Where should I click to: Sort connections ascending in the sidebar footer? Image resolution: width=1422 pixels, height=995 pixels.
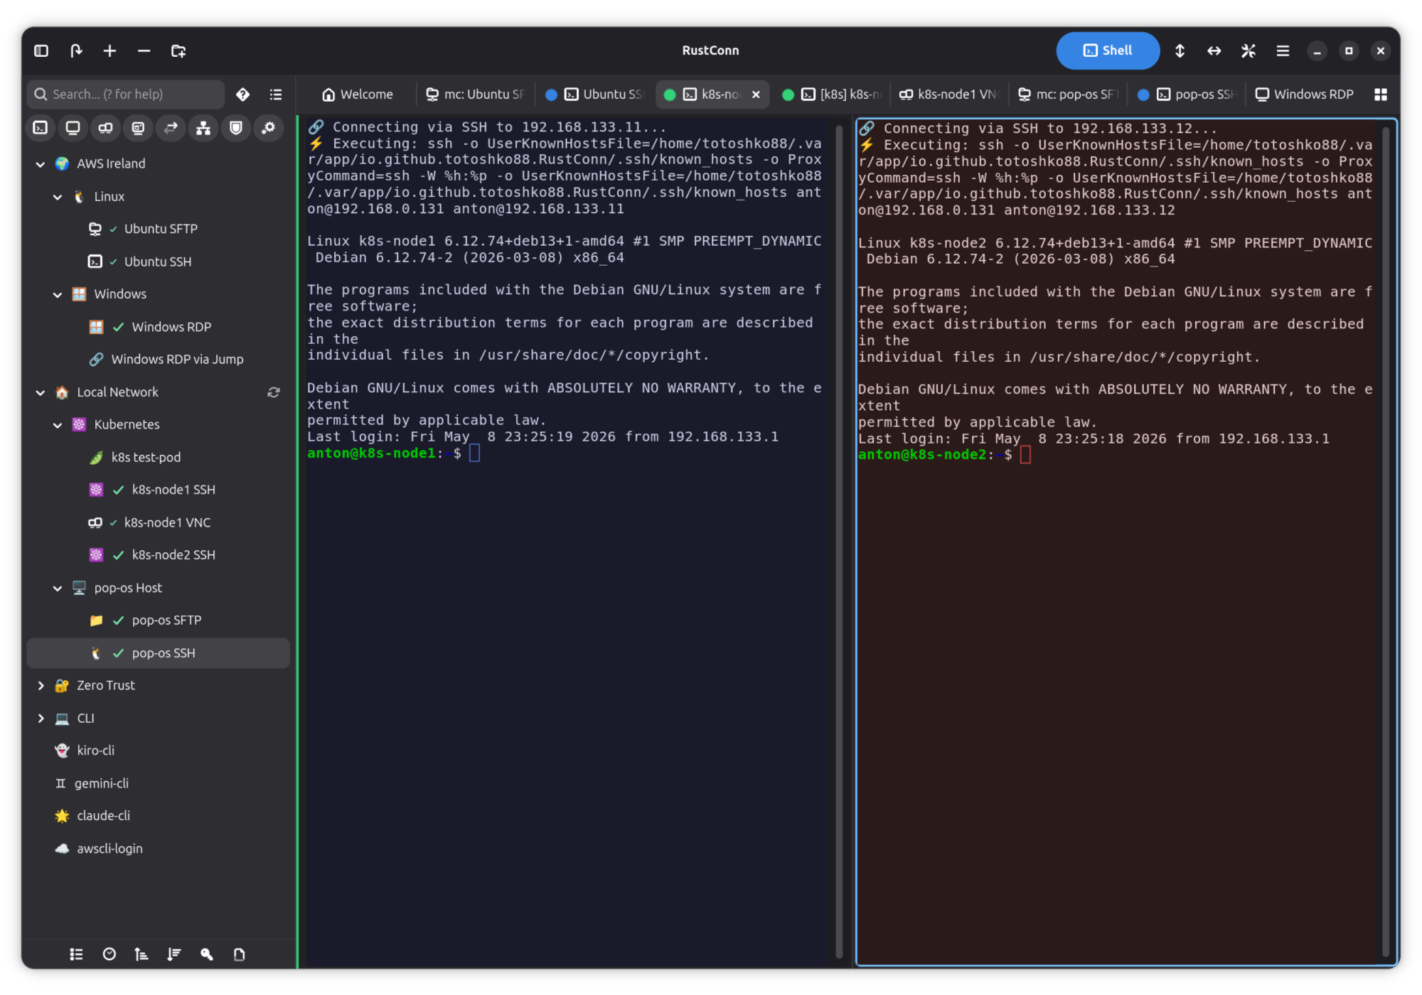click(141, 954)
